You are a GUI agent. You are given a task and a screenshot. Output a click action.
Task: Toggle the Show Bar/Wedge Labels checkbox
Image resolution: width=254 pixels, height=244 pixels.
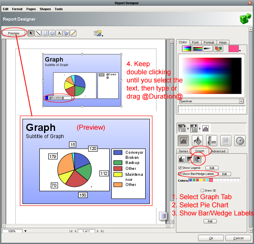pos(179,174)
